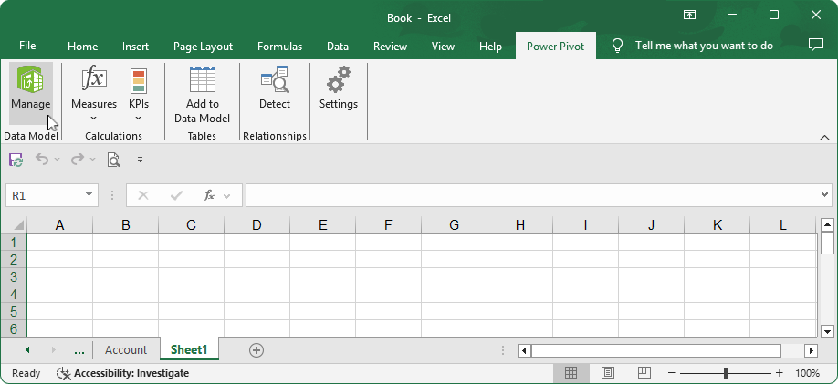Zoom out with the minus button
This screenshot has height=384, width=838.
[672, 373]
